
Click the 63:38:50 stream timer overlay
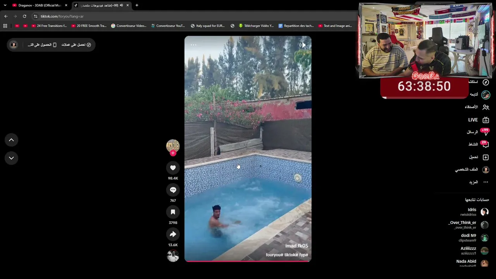424,86
